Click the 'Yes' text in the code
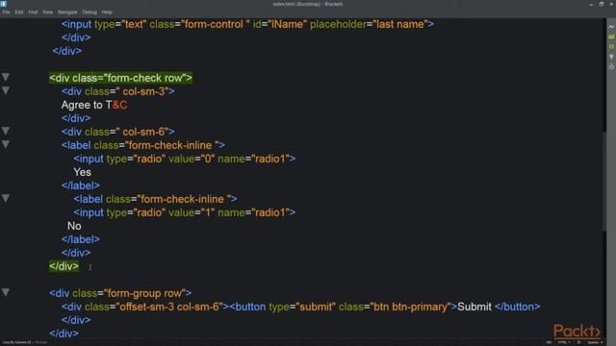The width and height of the screenshot is (616, 346). 82,172
